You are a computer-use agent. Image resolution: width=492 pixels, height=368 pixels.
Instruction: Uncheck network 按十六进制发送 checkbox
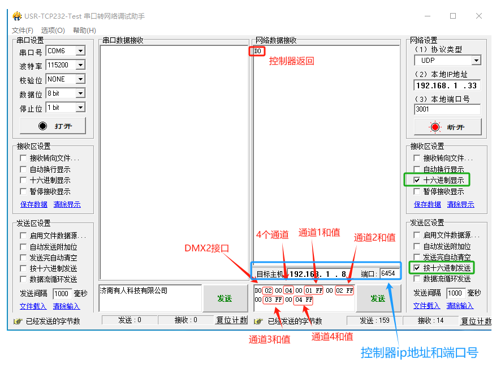pos(417,268)
